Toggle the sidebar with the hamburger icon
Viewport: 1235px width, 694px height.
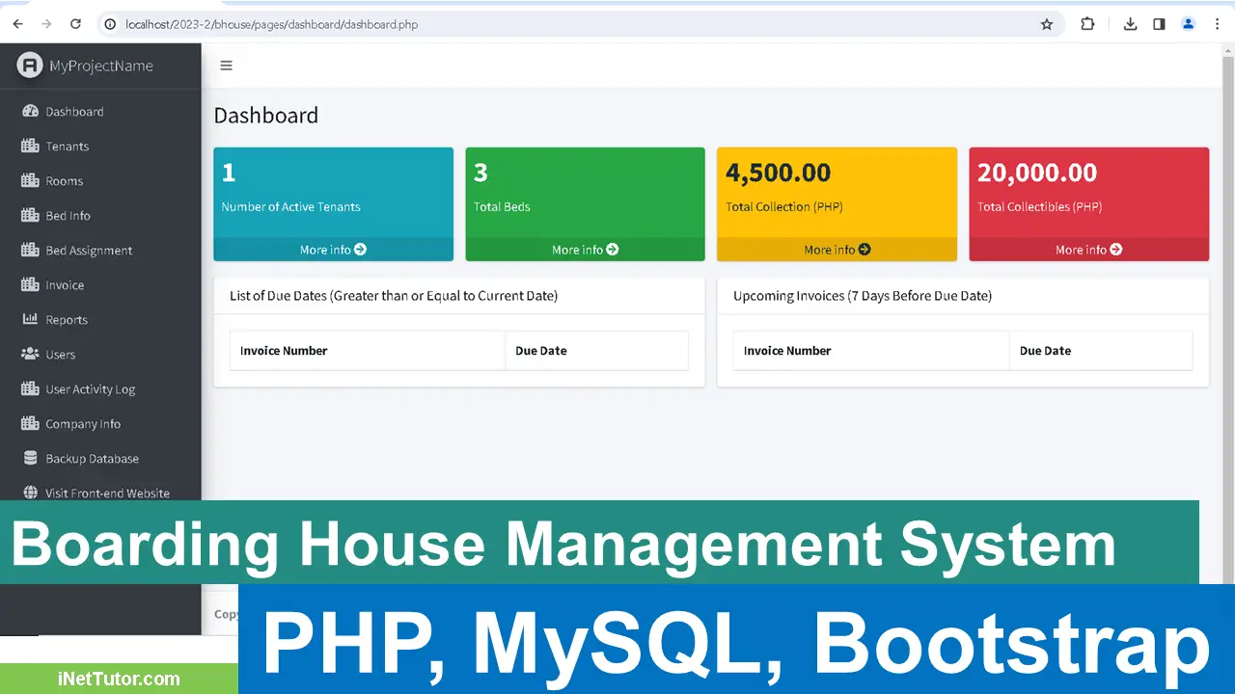[x=226, y=66]
